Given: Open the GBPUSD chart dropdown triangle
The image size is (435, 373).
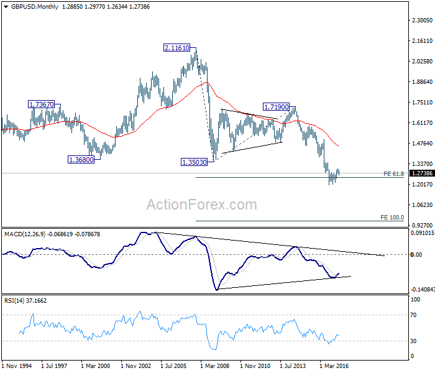Looking at the screenshot, I should [x=6, y=7].
